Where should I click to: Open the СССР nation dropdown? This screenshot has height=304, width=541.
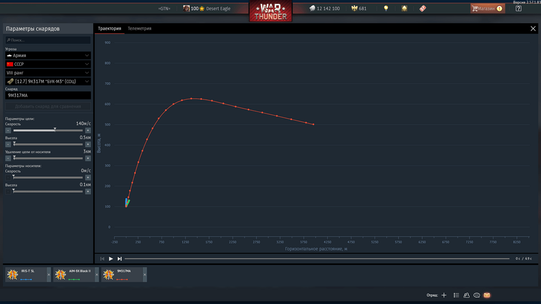(x=48, y=64)
